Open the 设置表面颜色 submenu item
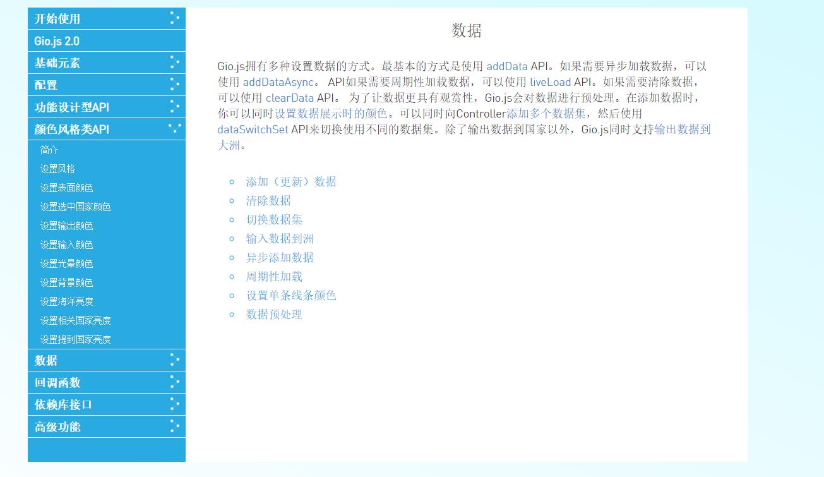The width and height of the screenshot is (824, 477). point(66,188)
